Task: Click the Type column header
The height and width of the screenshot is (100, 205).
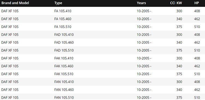Action: [58, 3]
